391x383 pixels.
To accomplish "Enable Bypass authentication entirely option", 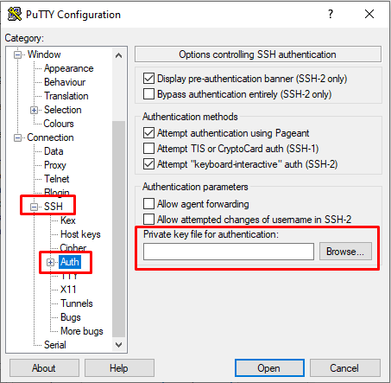I will 148,94.
